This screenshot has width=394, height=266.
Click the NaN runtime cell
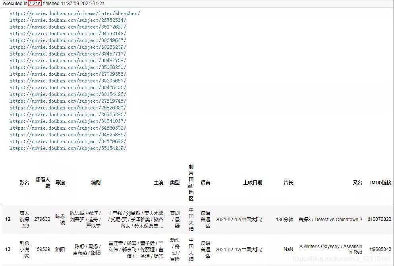[288, 249]
